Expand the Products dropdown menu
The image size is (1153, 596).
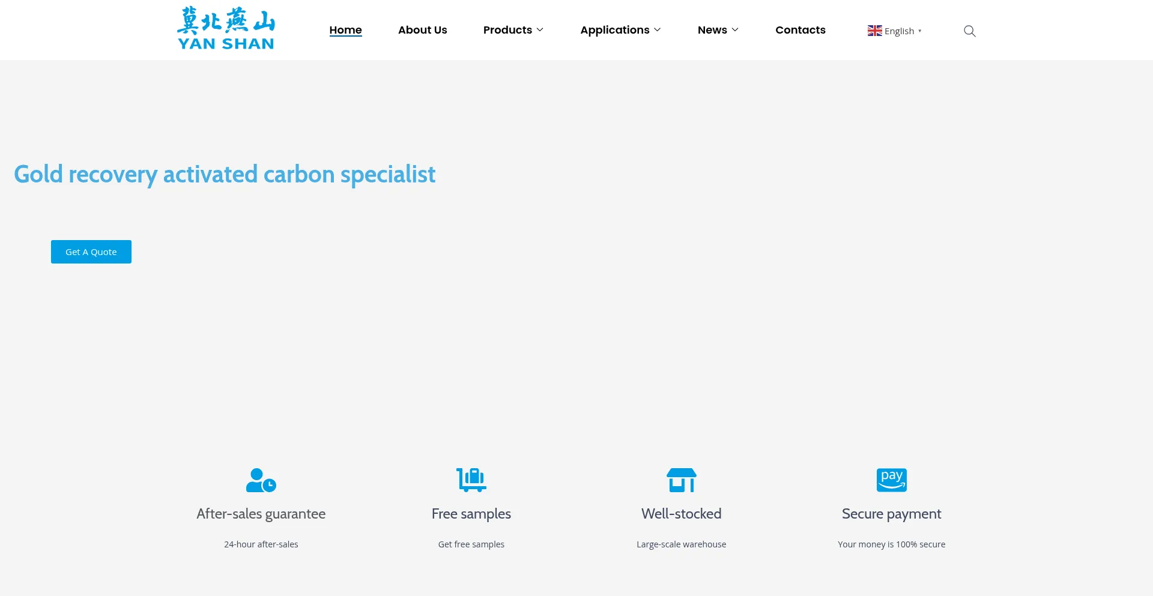[x=513, y=30]
